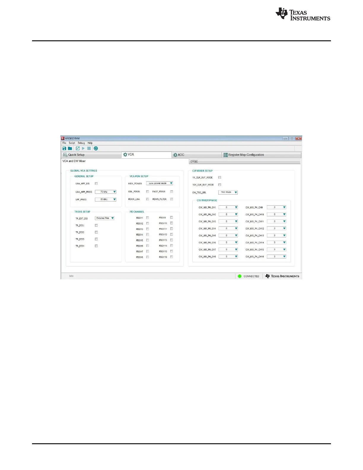
Task: Switch to the DTGC sub-tab
Action: [x=245, y=161]
